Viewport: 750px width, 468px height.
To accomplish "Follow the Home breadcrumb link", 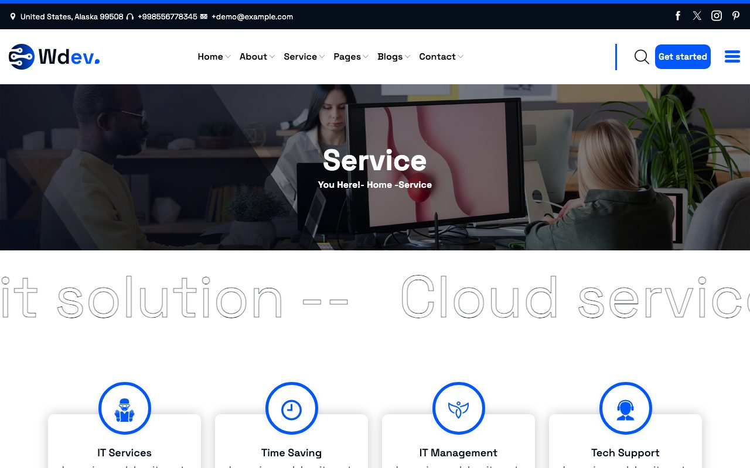I will coord(379,185).
